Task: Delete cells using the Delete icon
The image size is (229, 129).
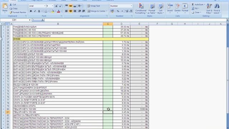Action: coord(177,6)
